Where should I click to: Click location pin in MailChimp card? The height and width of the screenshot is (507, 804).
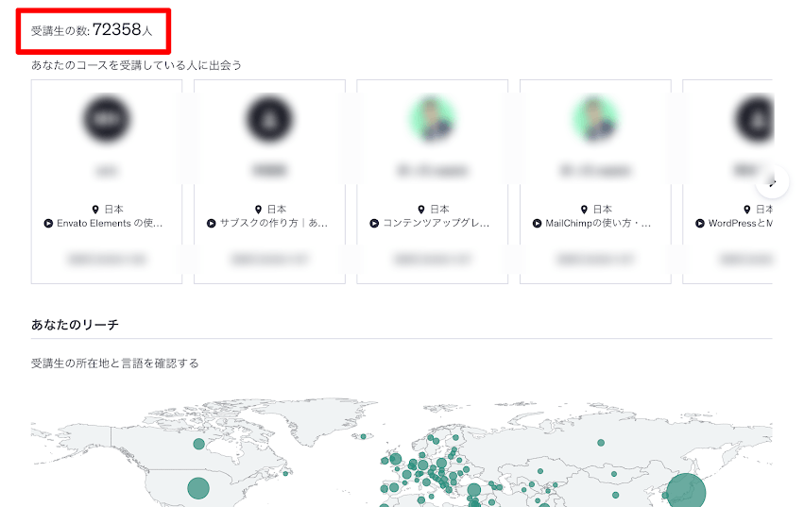(x=584, y=210)
